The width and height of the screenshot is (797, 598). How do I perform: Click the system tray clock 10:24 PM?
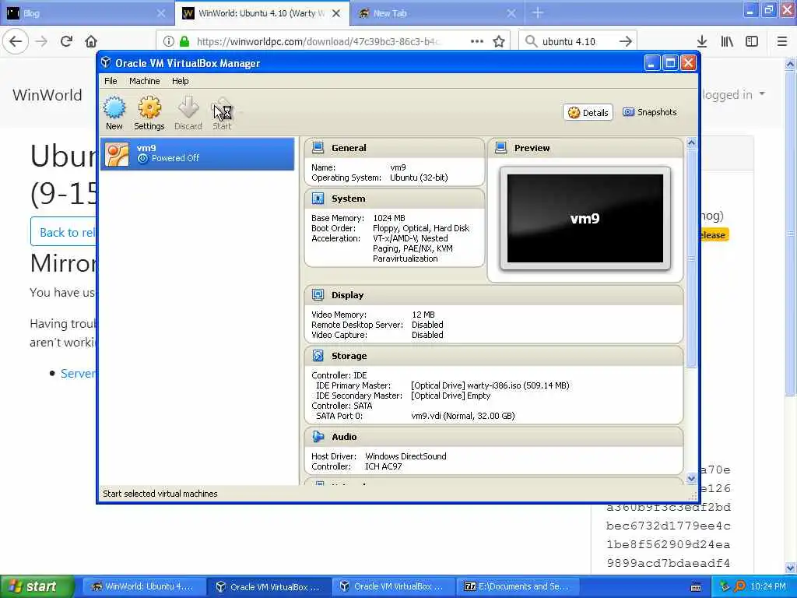[x=768, y=586]
